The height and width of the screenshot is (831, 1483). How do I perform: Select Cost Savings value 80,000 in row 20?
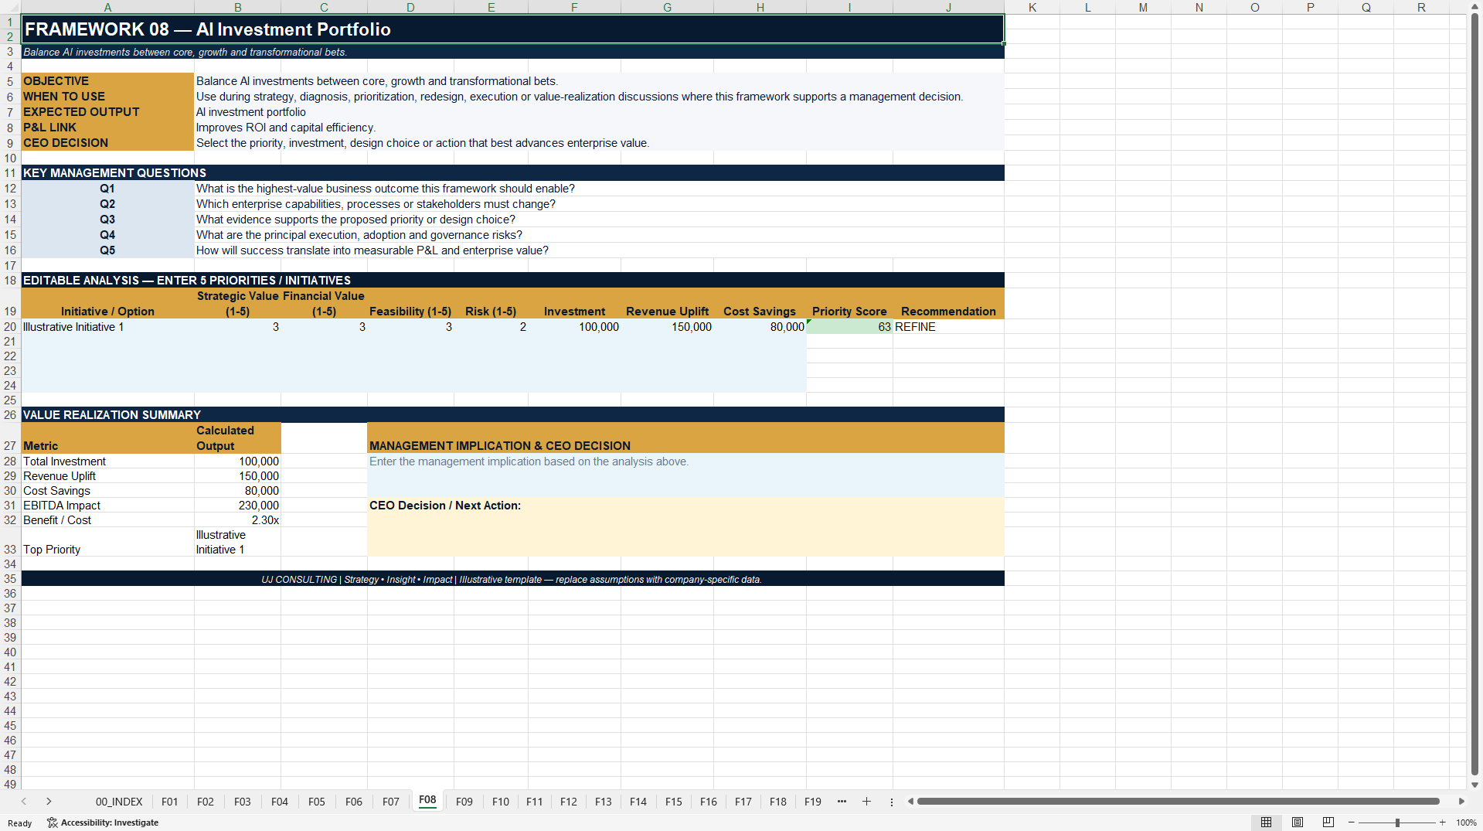click(760, 327)
